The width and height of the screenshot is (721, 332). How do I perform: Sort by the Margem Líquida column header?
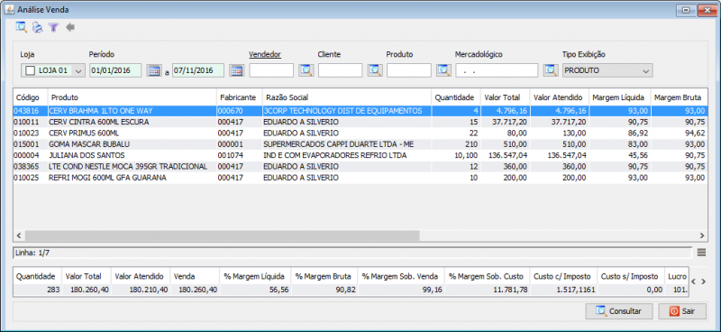[x=620, y=97]
